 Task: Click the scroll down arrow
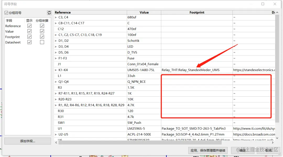pyautogui.click(x=277, y=138)
